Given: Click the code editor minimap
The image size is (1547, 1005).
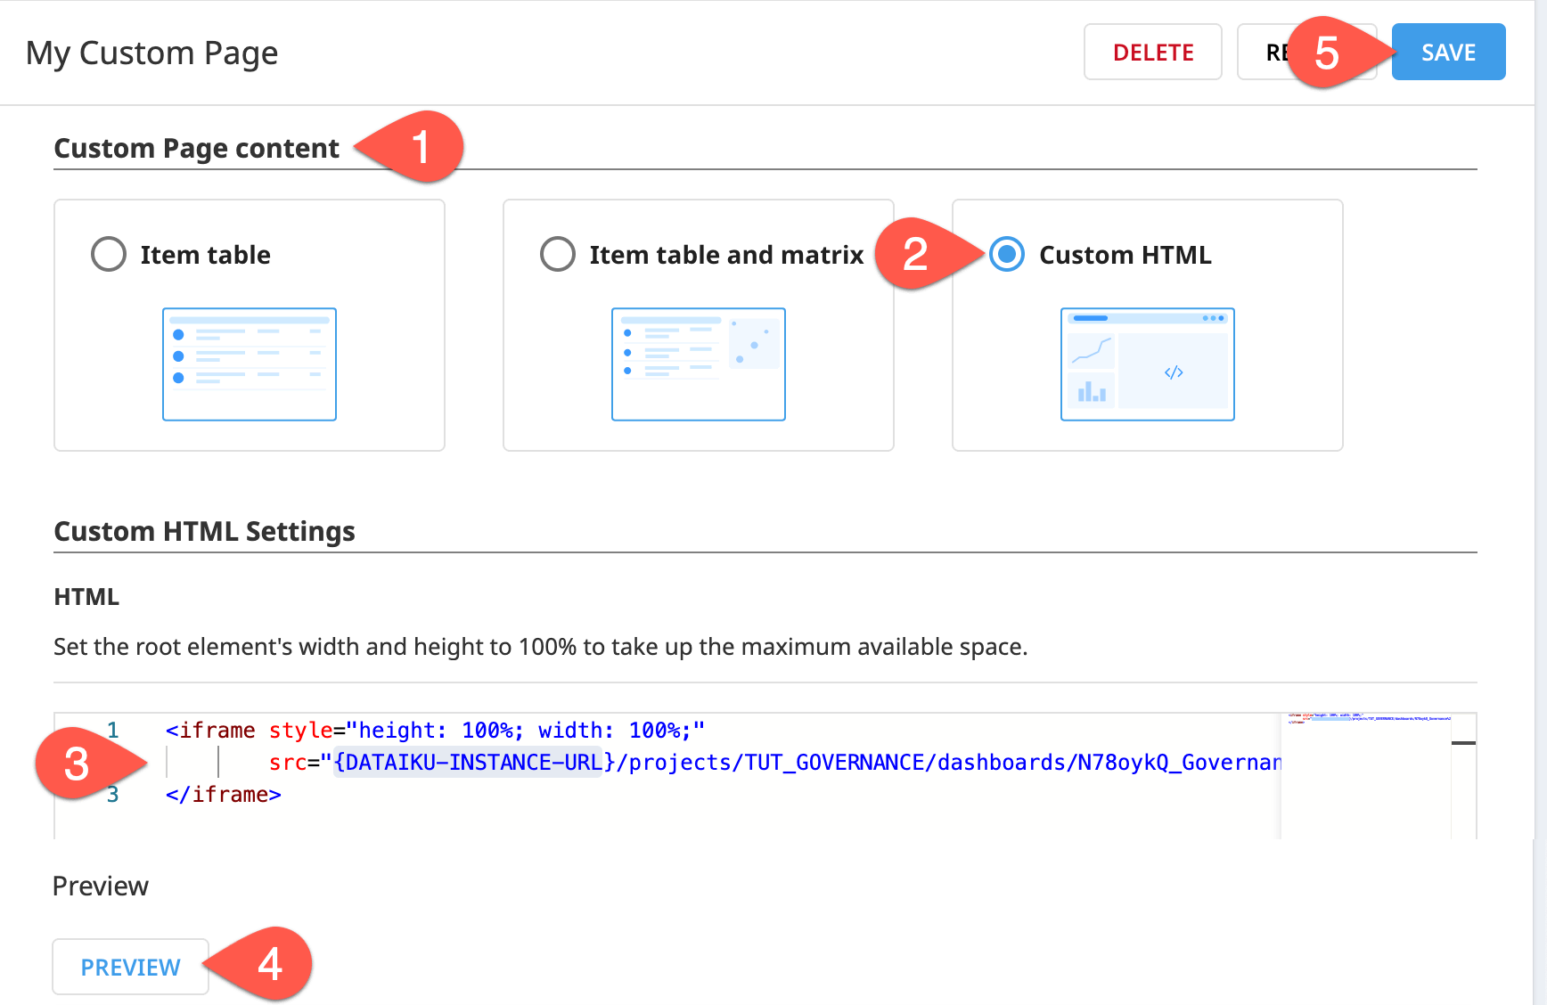Looking at the screenshot, I should (1366, 776).
